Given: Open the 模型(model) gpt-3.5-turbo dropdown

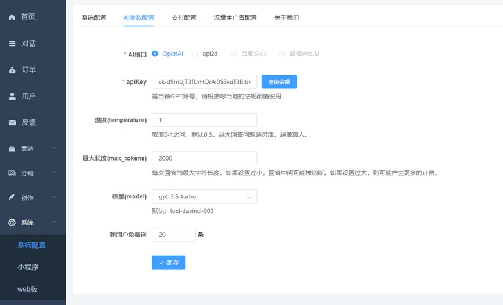Looking at the screenshot, I should tap(204, 197).
